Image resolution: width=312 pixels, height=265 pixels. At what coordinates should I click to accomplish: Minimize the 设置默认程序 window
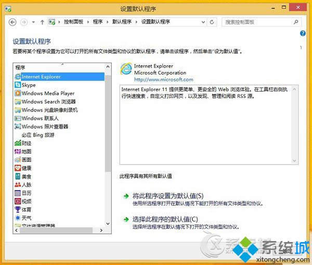(273, 8)
